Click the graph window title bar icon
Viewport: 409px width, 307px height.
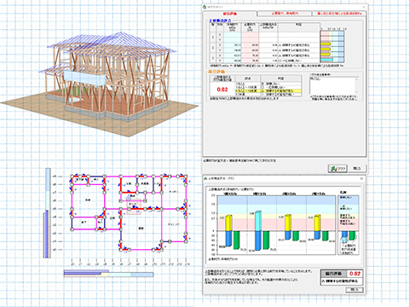pos(205,178)
